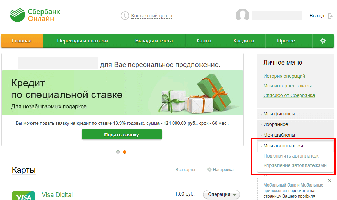Open the user profile avatar
The height and width of the screenshot is (200, 337).
pyautogui.click(x=243, y=16)
